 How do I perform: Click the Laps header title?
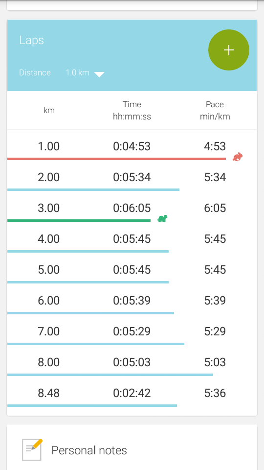pyautogui.click(x=31, y=40)
